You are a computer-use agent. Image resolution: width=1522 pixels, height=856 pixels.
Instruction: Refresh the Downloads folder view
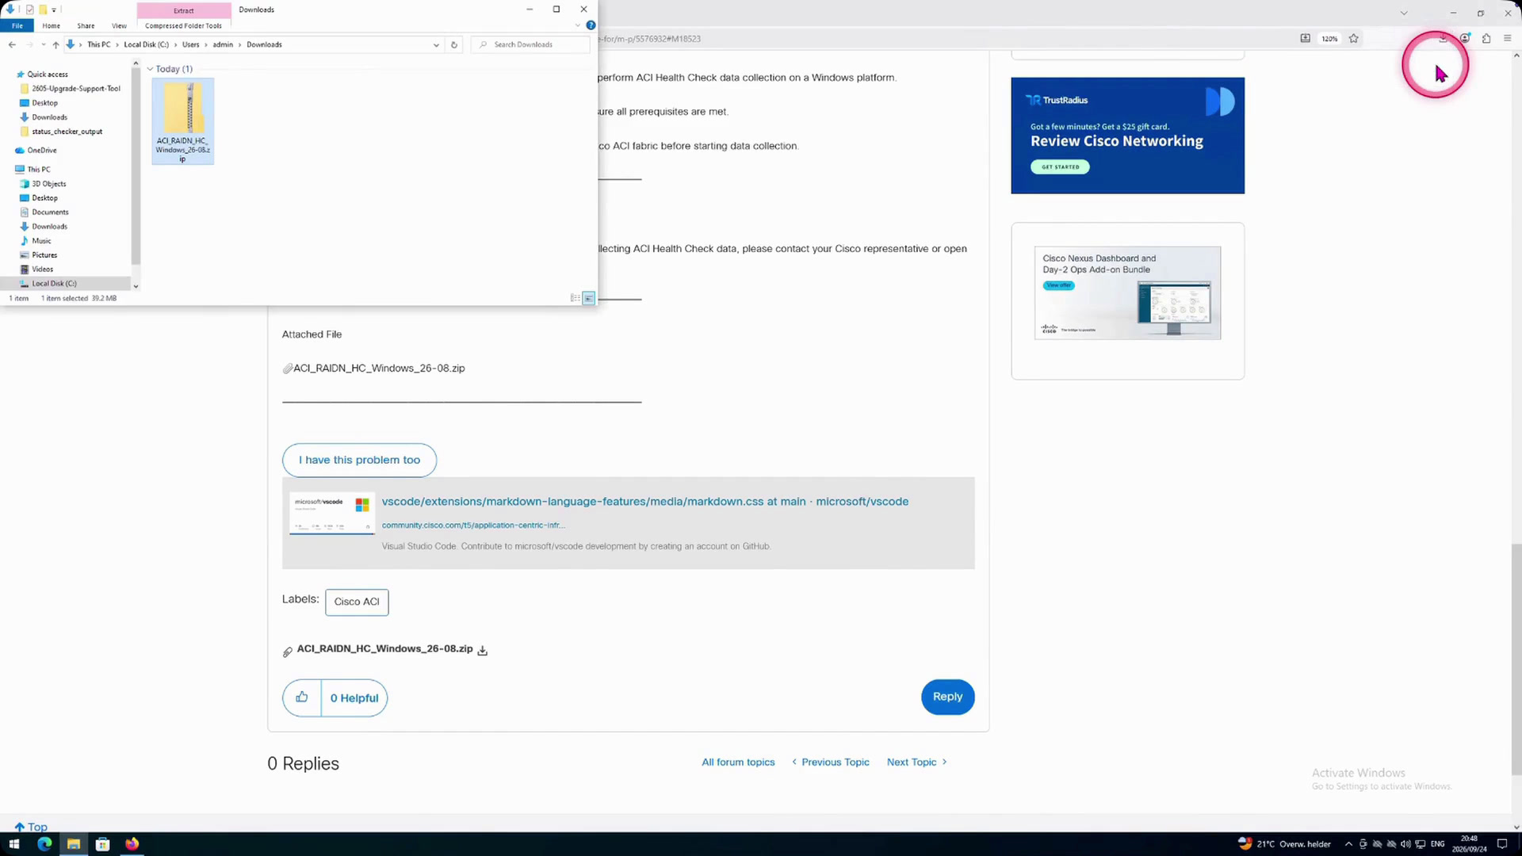454,44
